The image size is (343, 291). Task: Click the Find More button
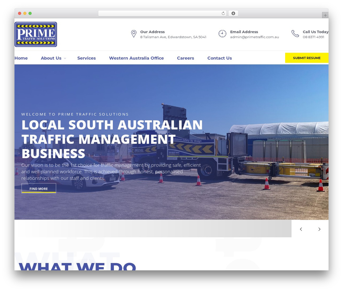point(39,188)
